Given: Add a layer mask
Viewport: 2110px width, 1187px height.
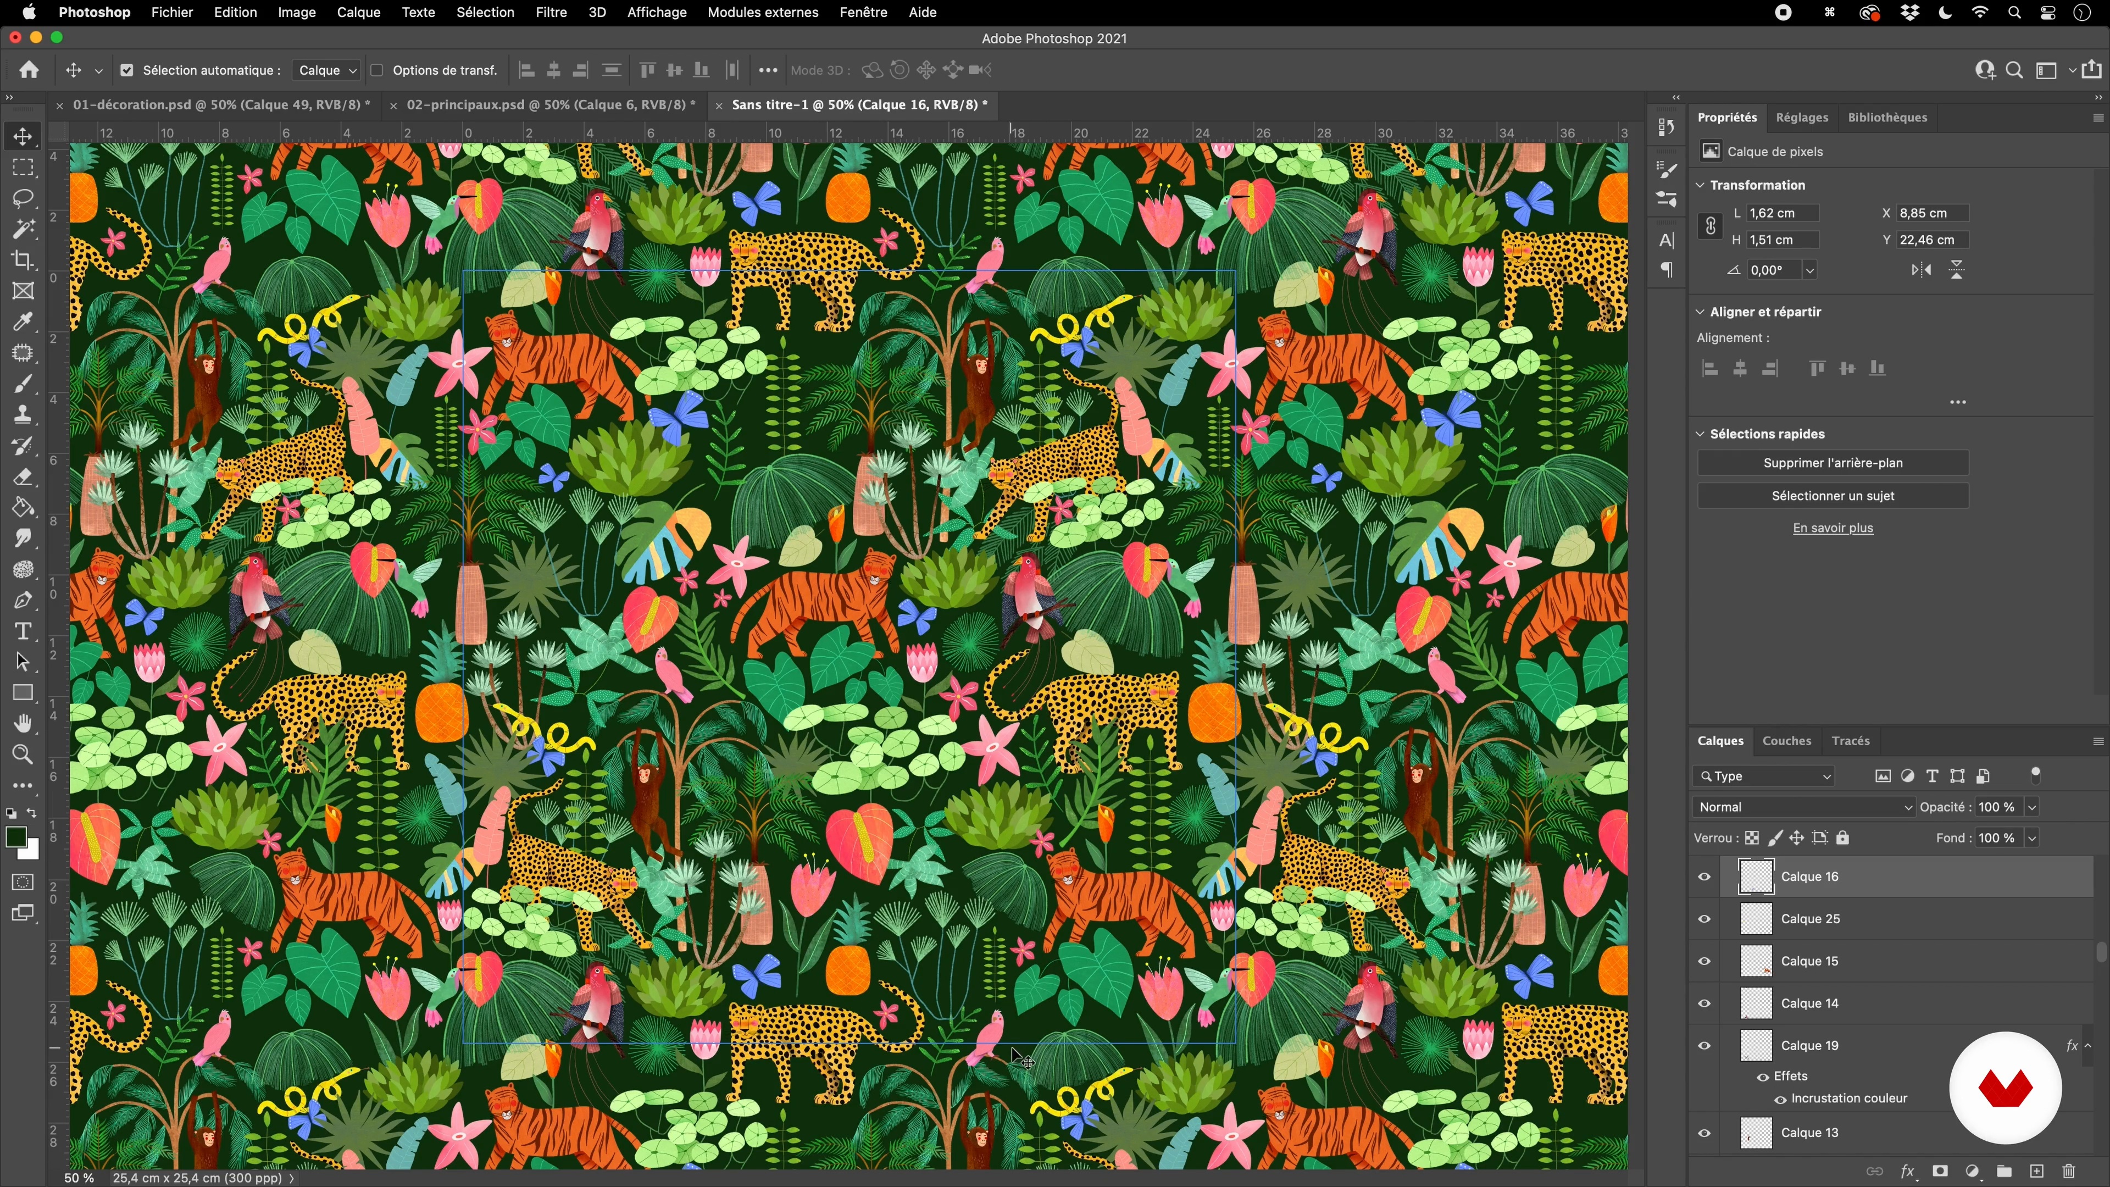Looking at the screenshot, I should click(x=1940, y=1172).
